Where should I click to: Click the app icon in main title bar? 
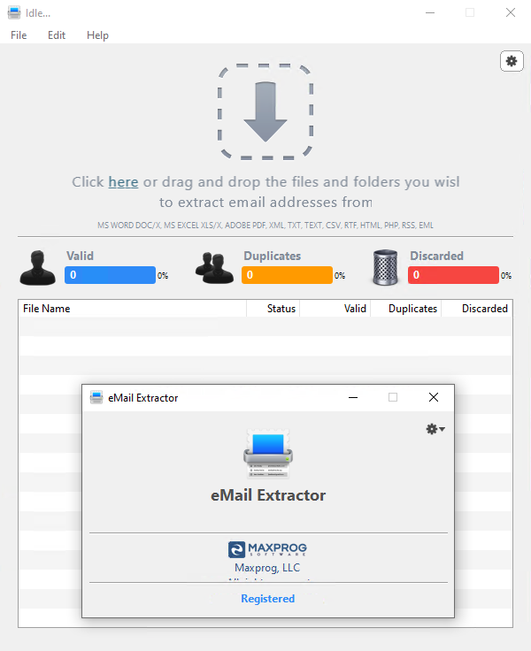pos(14,13)
